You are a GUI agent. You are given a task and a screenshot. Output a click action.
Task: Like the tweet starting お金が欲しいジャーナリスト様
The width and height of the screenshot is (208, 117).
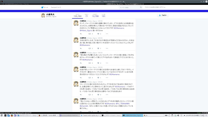[98, 78]
